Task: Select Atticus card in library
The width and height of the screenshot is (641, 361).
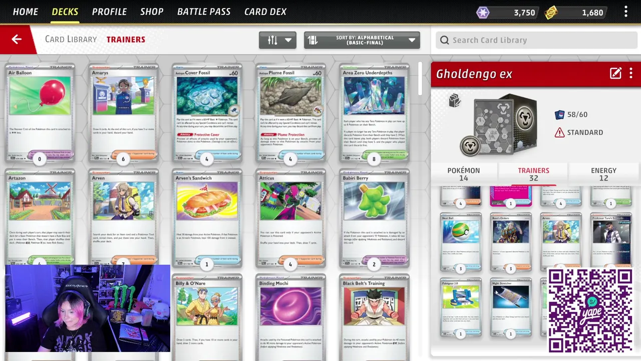Action: pos(290,218)
